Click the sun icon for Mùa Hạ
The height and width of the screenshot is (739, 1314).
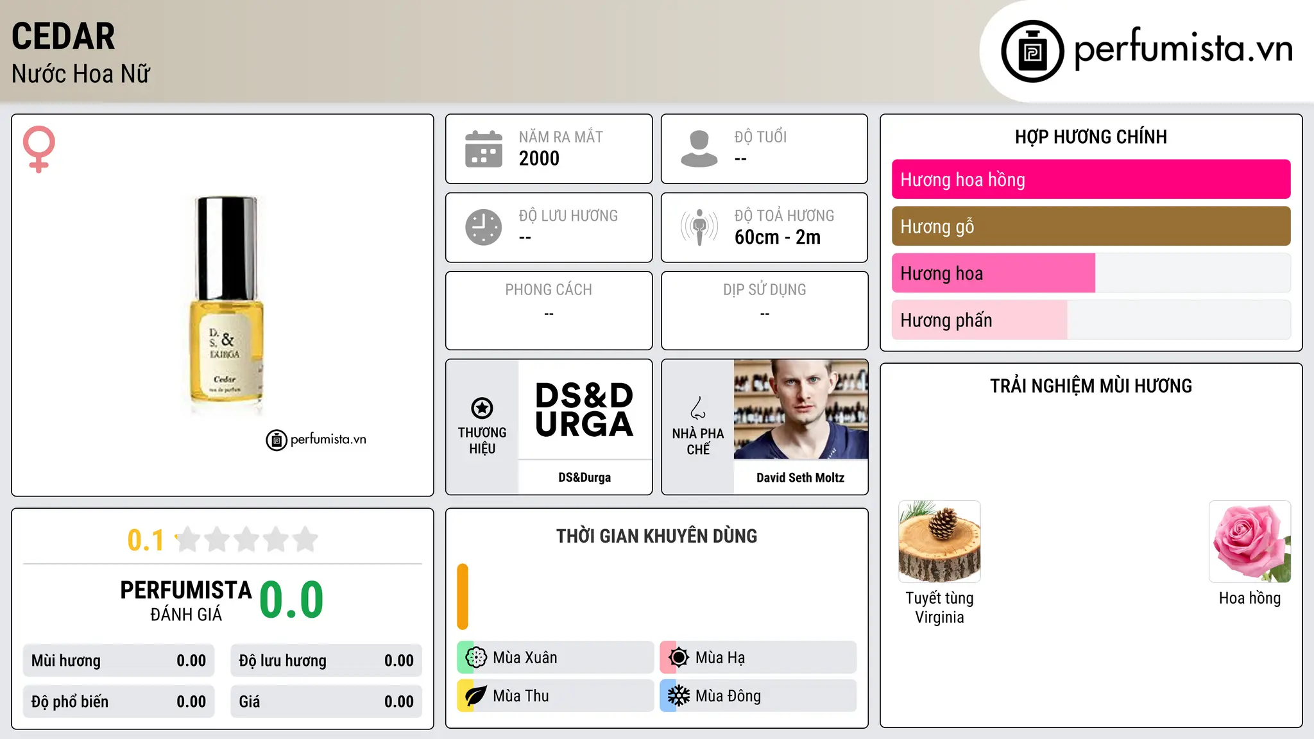(x=679, y=658)
